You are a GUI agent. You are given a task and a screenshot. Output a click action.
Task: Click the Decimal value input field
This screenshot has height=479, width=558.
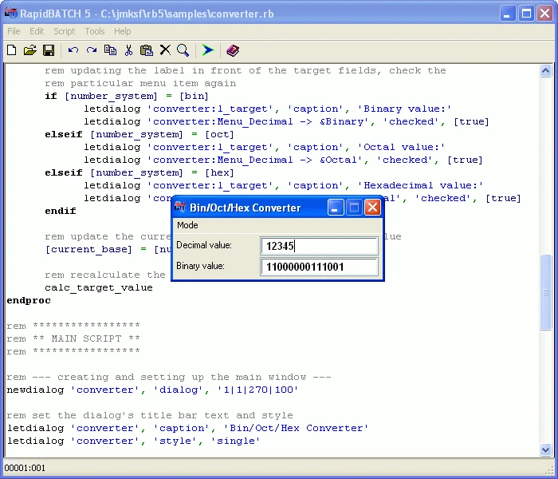click(x=319, y=246)
